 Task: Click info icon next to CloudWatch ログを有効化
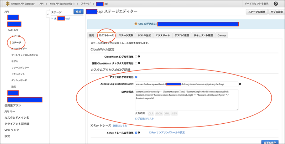(139, 56)
